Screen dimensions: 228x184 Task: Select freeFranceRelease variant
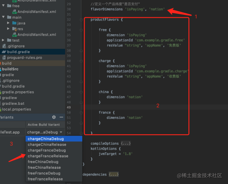(x=54, y=179)
